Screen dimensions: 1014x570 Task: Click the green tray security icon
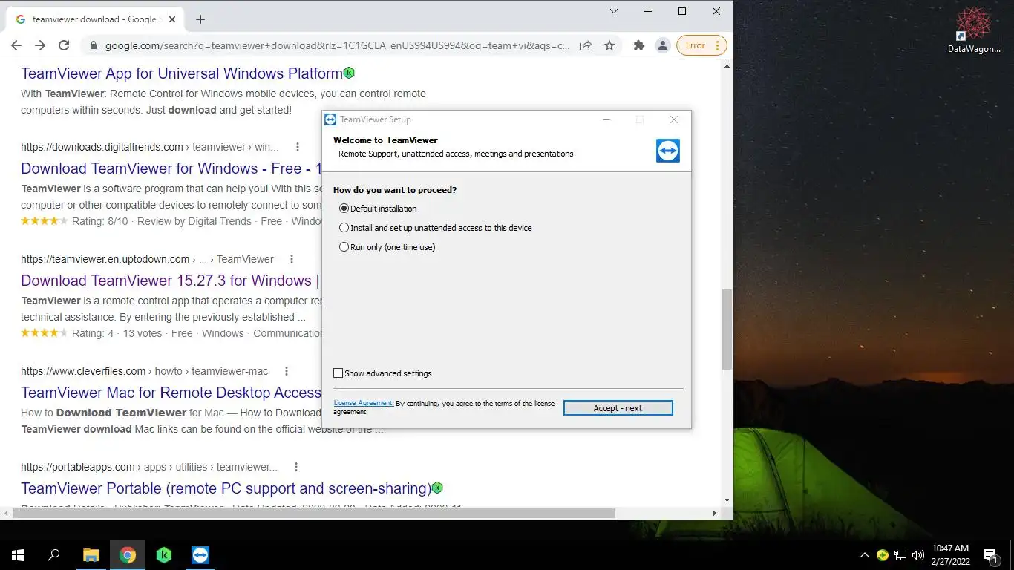(x=883, y=555)
